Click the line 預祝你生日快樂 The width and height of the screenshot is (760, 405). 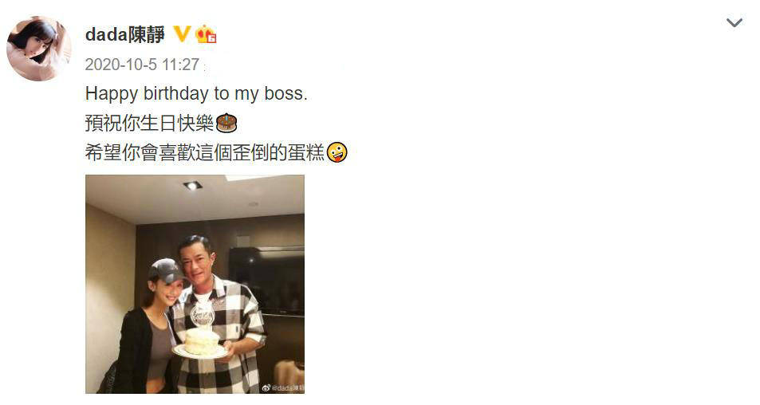[x=149, y=123]
